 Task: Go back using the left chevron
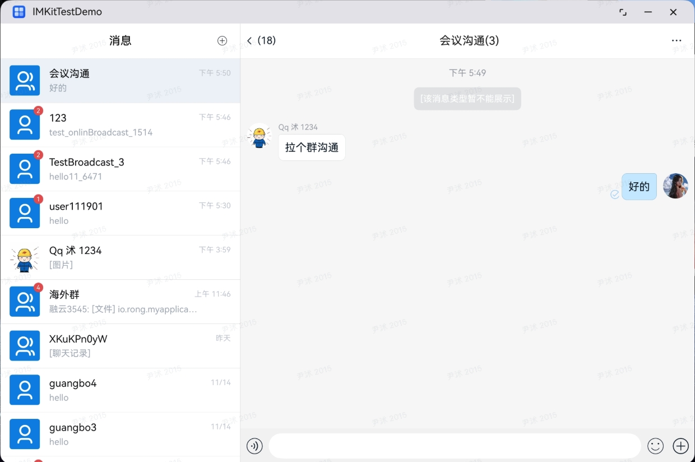250,40
